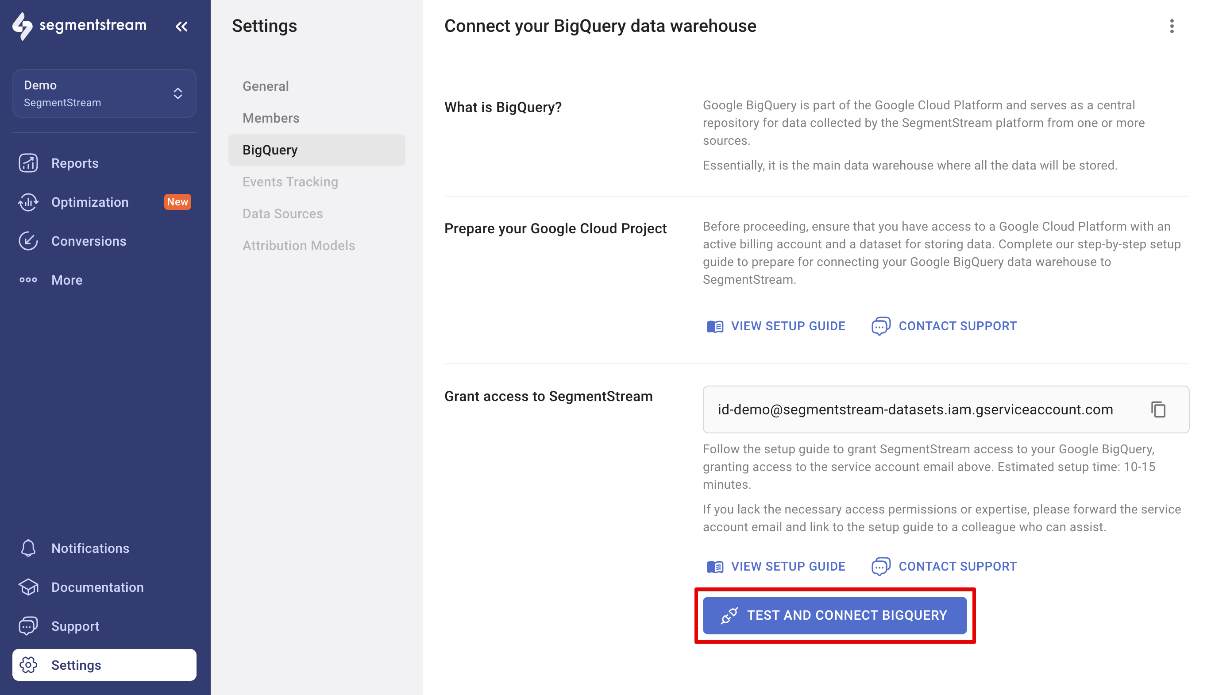Click the Notifications bell icon
The width and height of the screenshot is (1211, 695).
pyautogui.click(x=28, y=548)
